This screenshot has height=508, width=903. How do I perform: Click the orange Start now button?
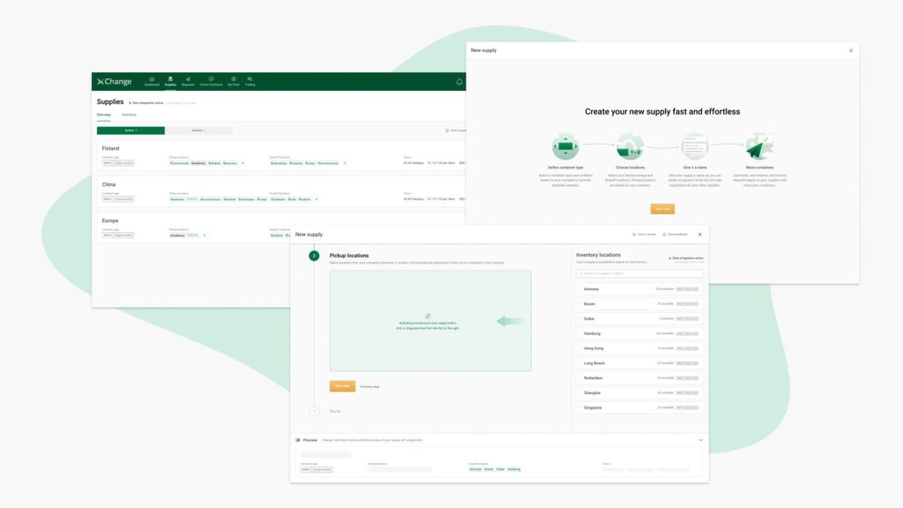pos(662,208)
